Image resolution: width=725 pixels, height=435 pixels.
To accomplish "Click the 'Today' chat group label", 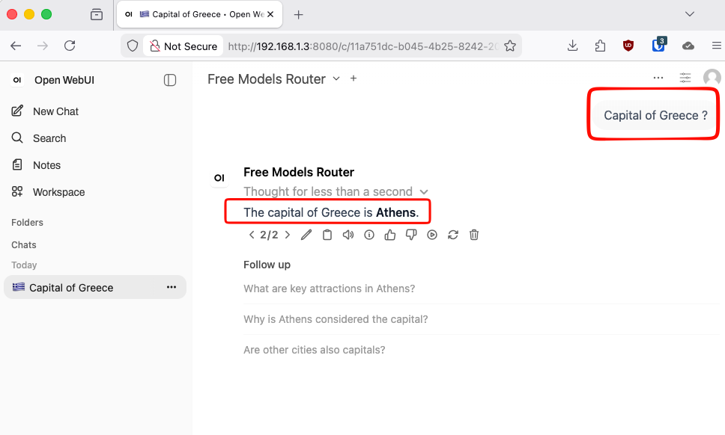I will (x=24, y=265).
